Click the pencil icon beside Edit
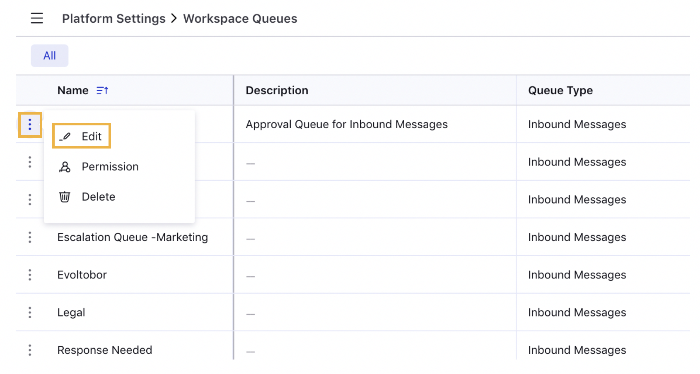Screen dimensions: 700x374 (x=65, y=137)
